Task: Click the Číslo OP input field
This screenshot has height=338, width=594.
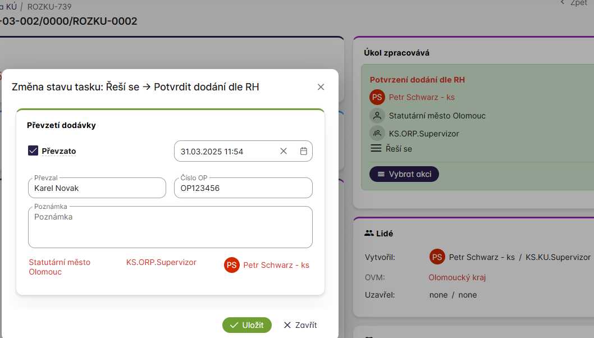Action: pyautogui.click(x=243, y=188)
